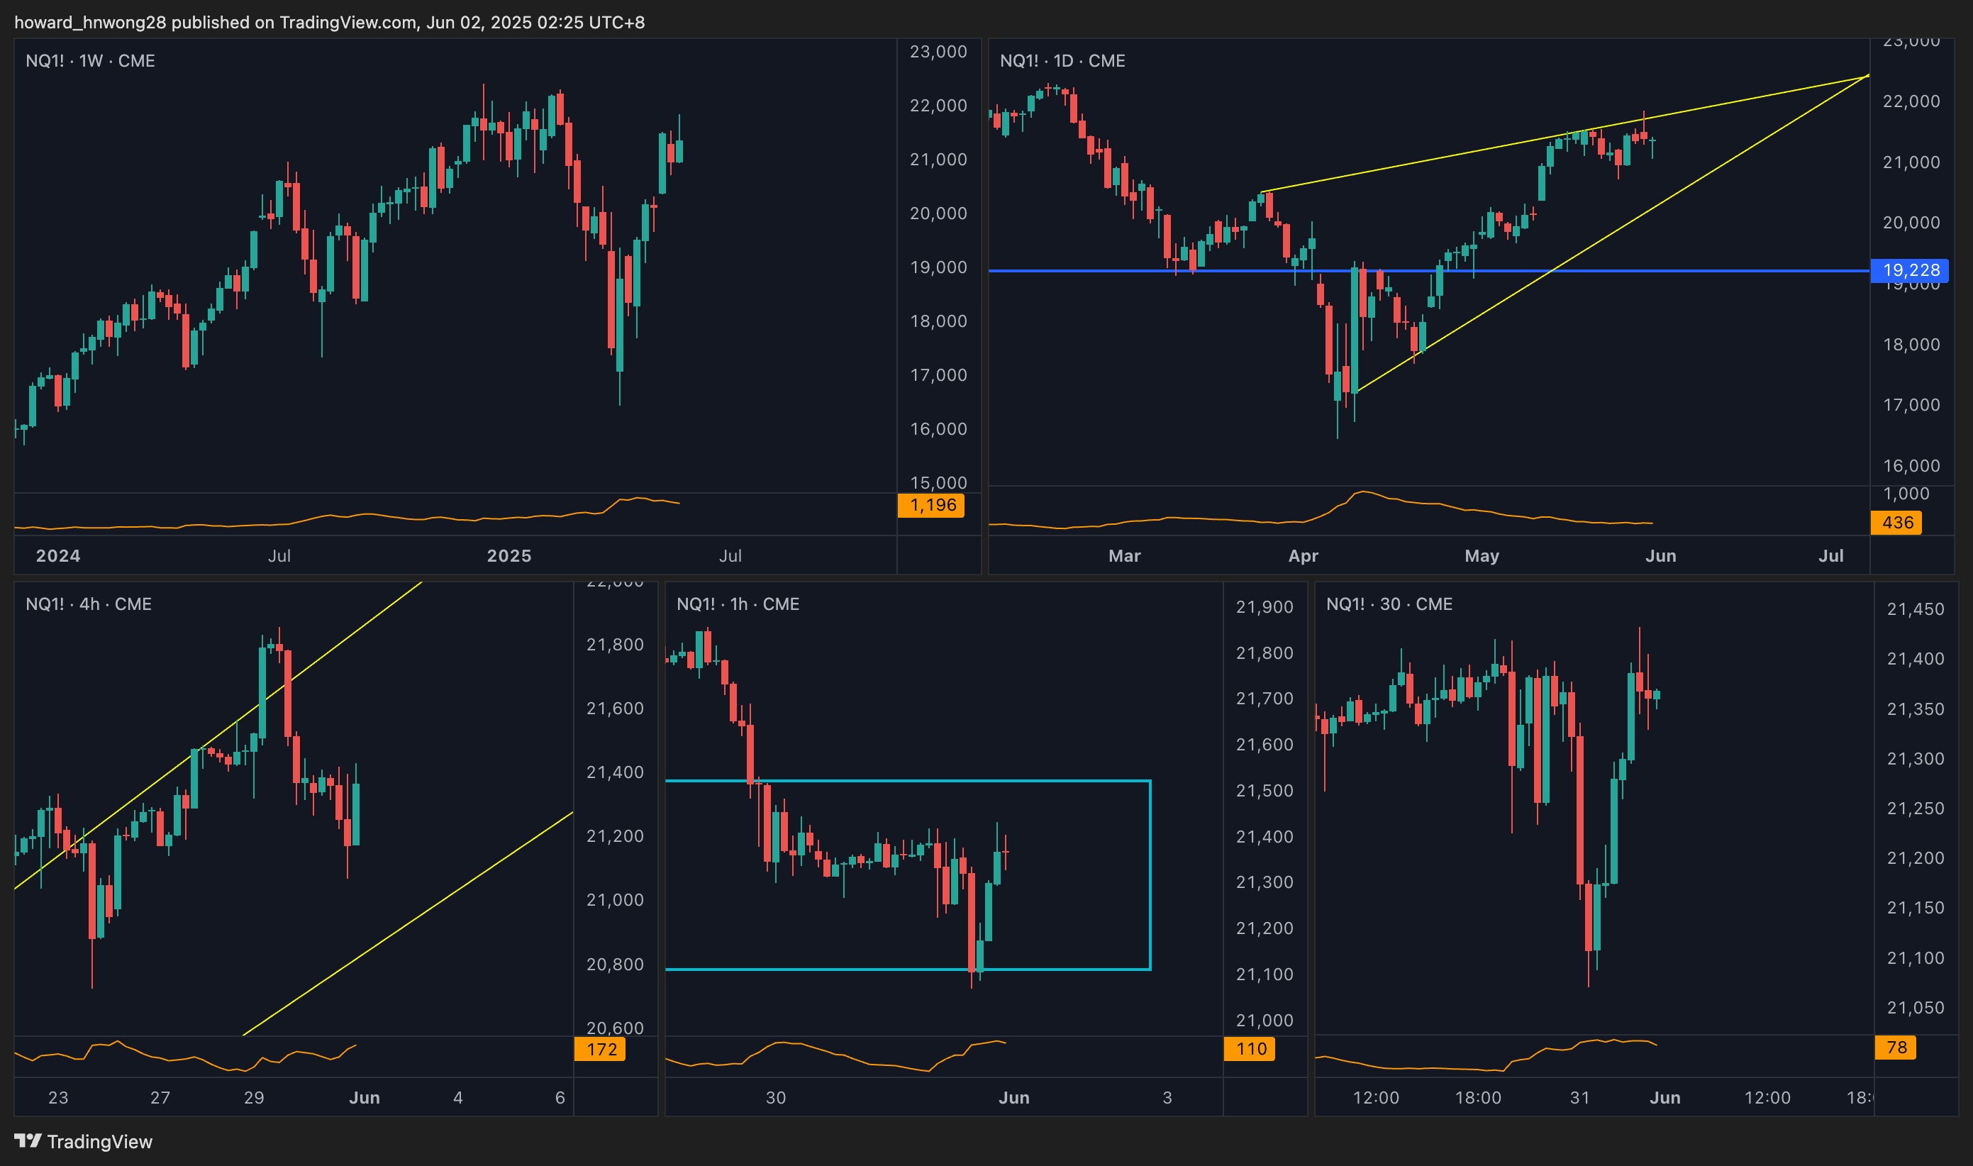1973x1166 pixels.
Task: Click the orange 172 indicator value tag
Action: 600,1049
